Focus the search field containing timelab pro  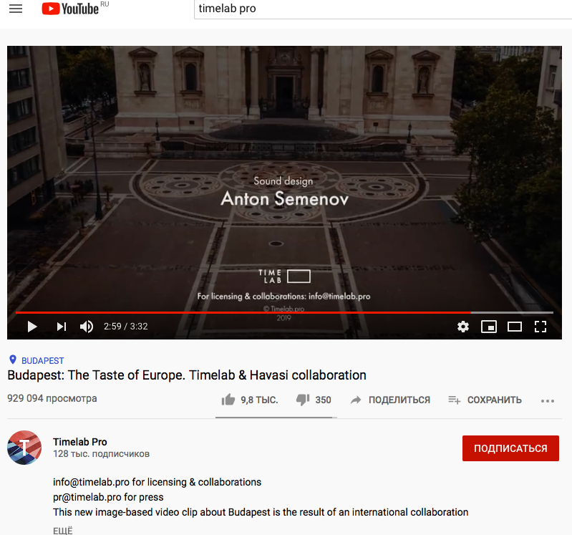coord(383,9)
